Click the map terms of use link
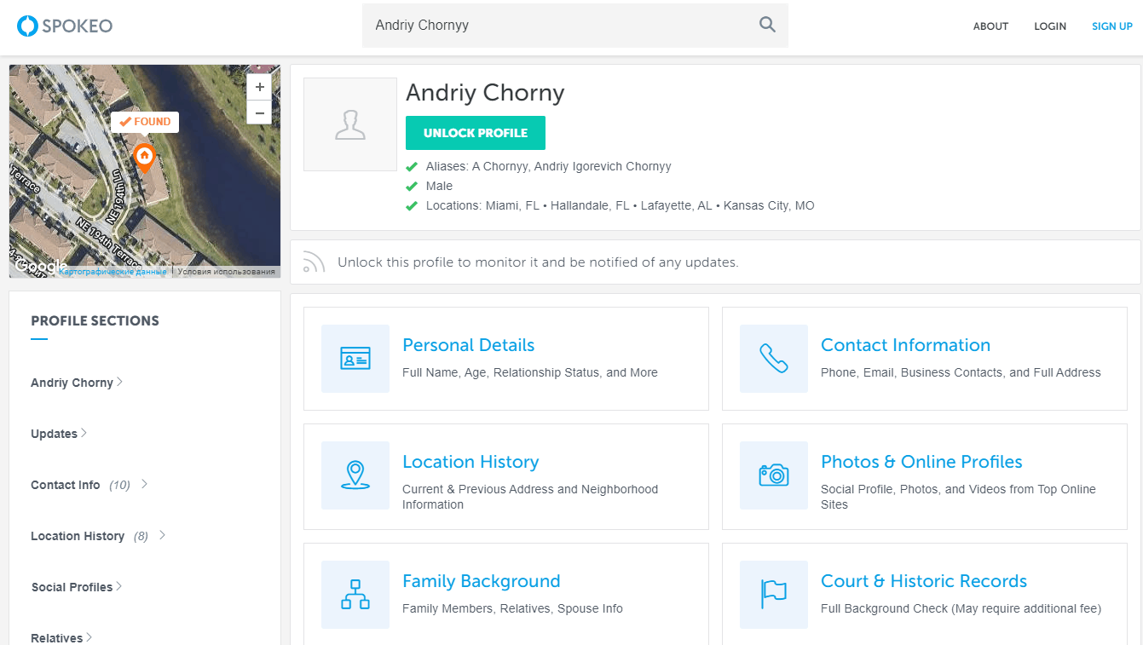Image resolution: width=1143 pixels, height=645 pixels. [227, 272]
